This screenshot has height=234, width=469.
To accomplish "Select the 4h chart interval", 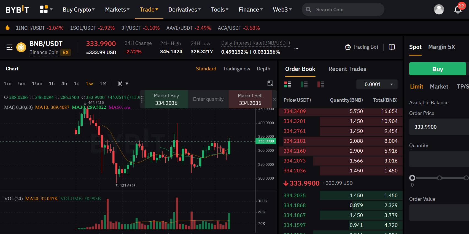I will [x=64, y=84].
